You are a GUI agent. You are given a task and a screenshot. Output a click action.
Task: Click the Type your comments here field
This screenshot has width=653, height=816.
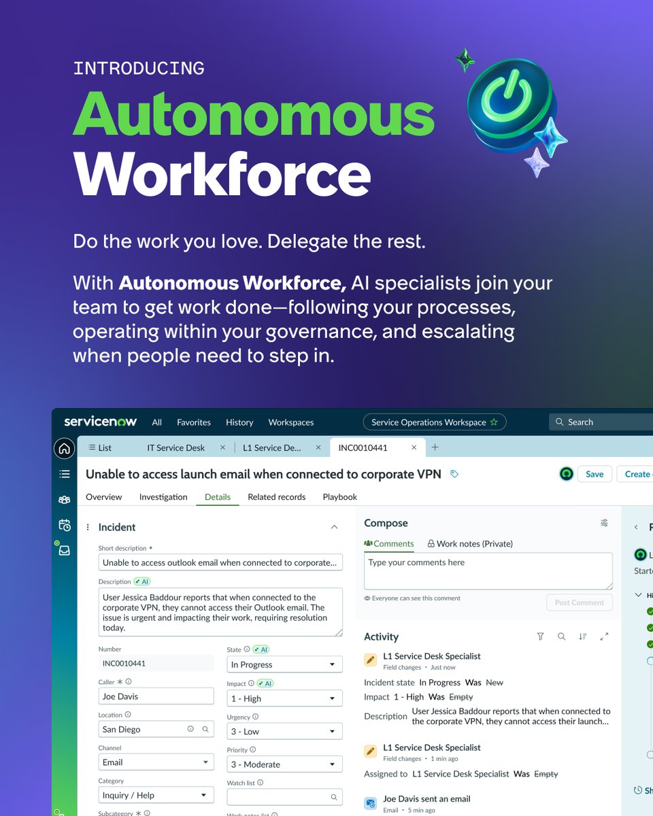click(x=488, y=570)
